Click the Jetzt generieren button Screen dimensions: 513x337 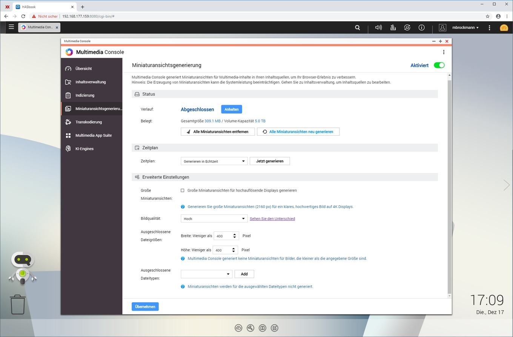pyautogui.click(x=270, y=161)
